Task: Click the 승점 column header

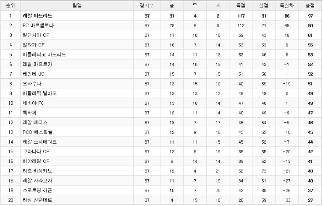Action: click(x=310, y=6)
